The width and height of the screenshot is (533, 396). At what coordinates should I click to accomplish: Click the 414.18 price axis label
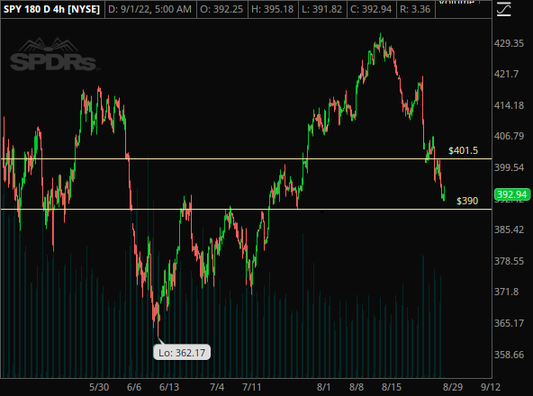(509, 105)
